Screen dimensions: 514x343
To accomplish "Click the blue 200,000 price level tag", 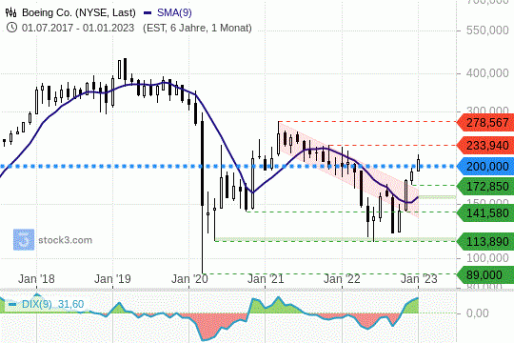I will 485,167.
